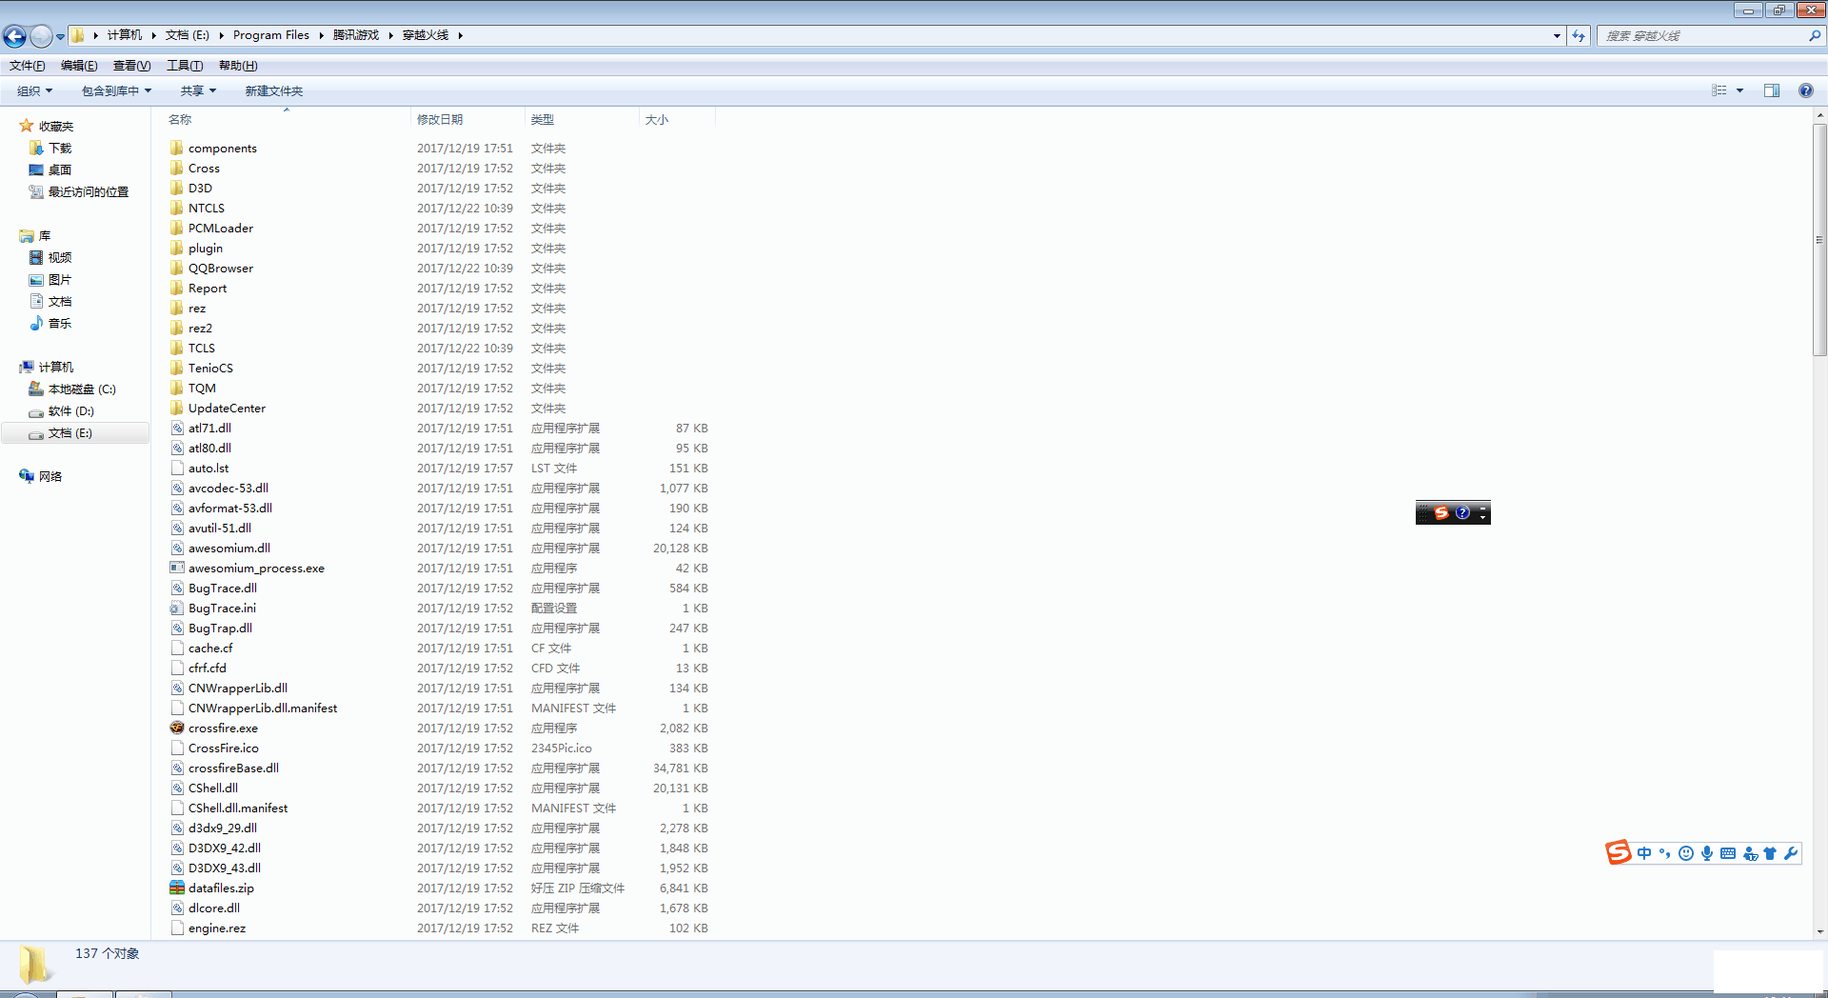Open the 工具(T) menu
Screen dimensions: 1828x998
point(185,66)
